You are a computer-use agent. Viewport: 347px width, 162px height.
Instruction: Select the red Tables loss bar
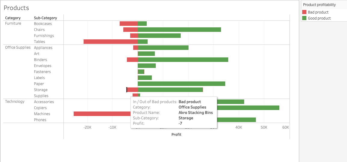pyautogui.click(x=110, y=42)
